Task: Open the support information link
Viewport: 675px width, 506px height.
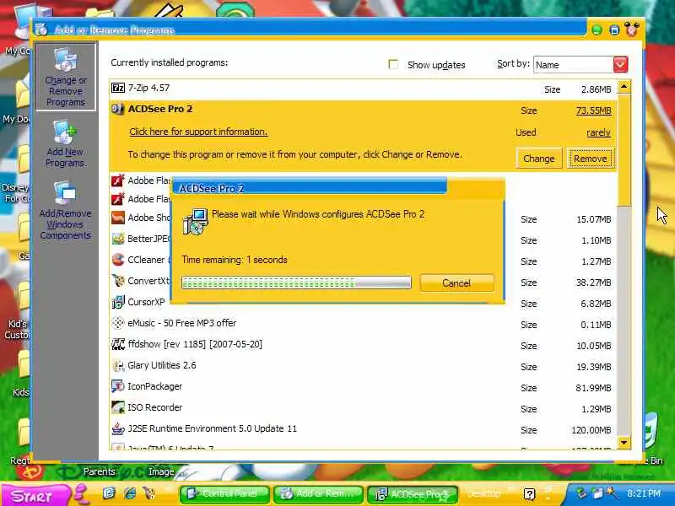Action: coord(198,132)
